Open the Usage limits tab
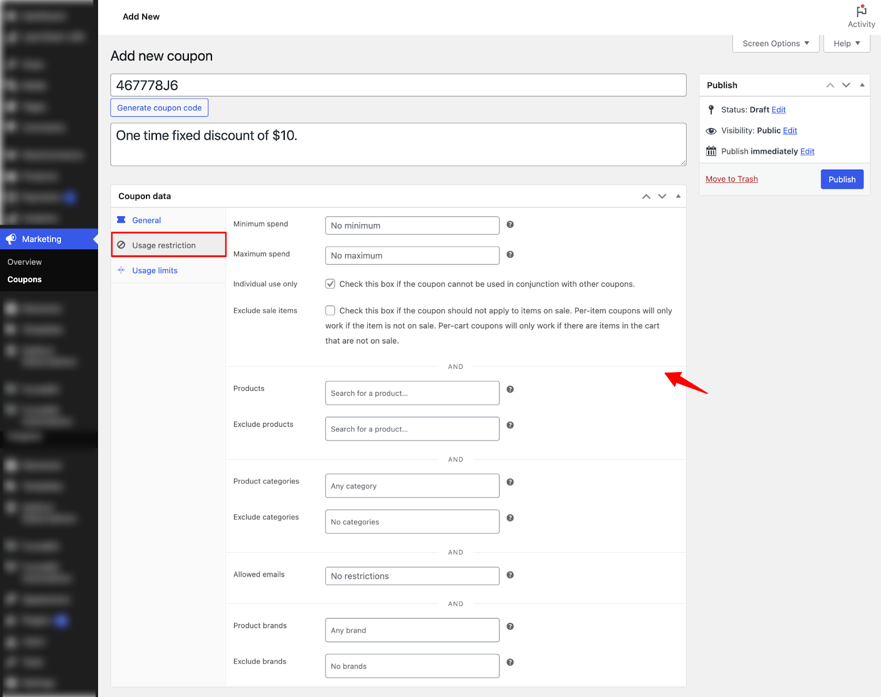Screen dimensions: 881x697 coord(155,270)
